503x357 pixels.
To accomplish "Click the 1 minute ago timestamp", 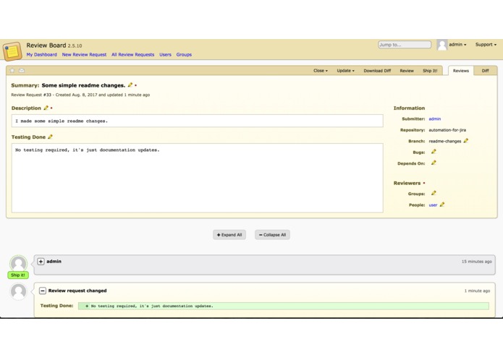I will coord(477,291).
